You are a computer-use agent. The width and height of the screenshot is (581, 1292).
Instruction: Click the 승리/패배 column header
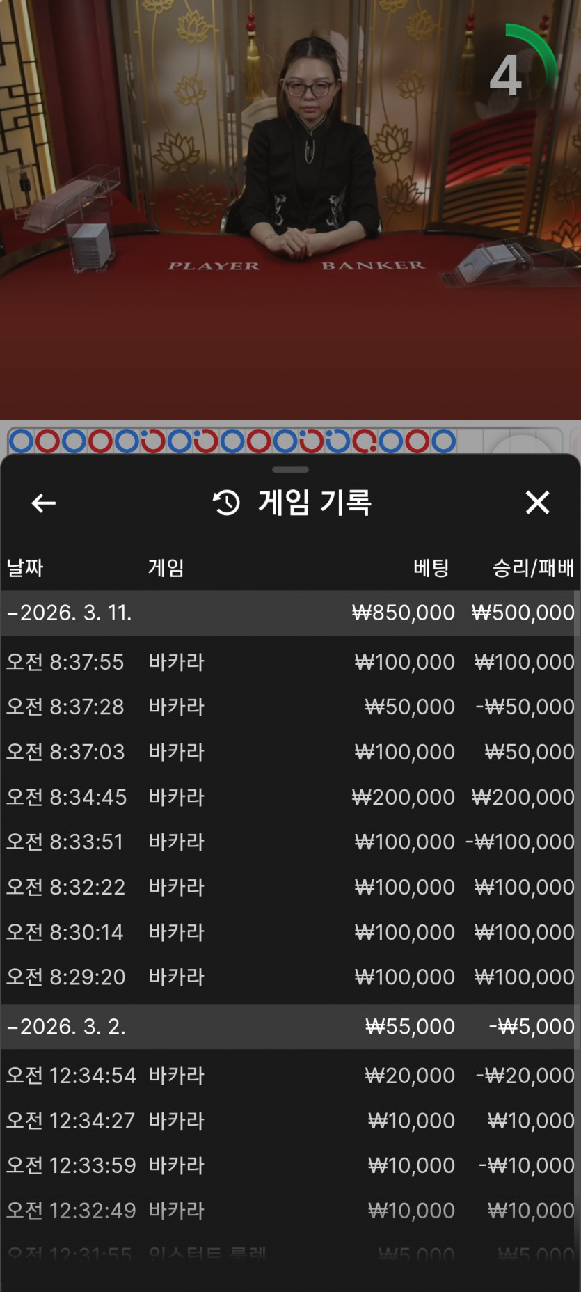coord(534,568)
